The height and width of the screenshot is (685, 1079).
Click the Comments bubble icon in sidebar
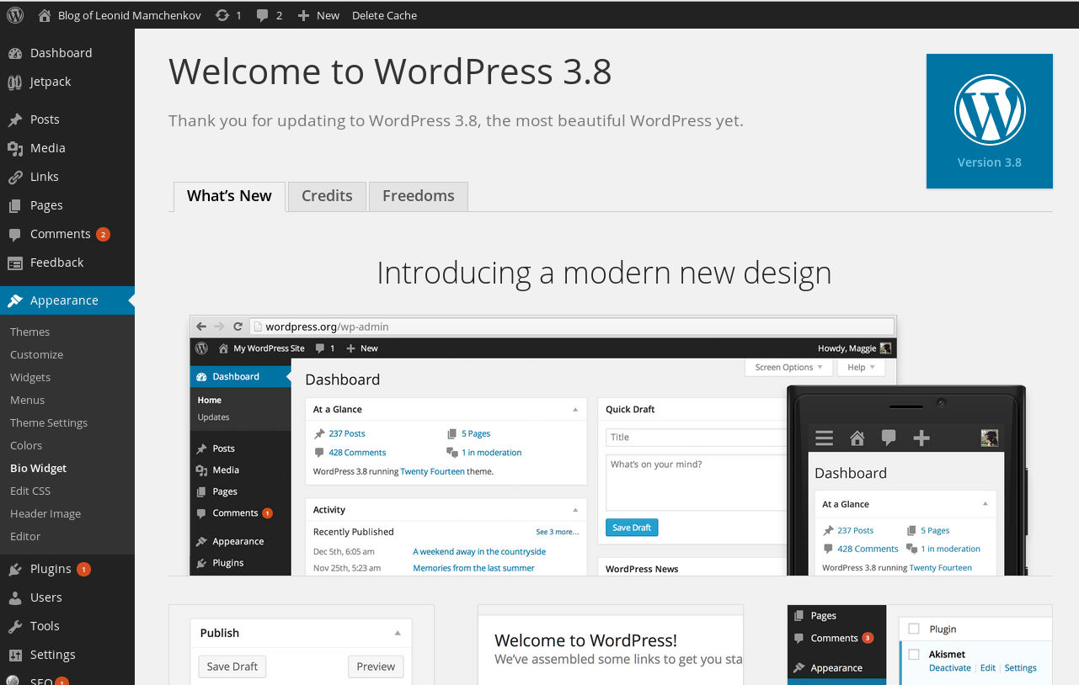click(15, 234)
